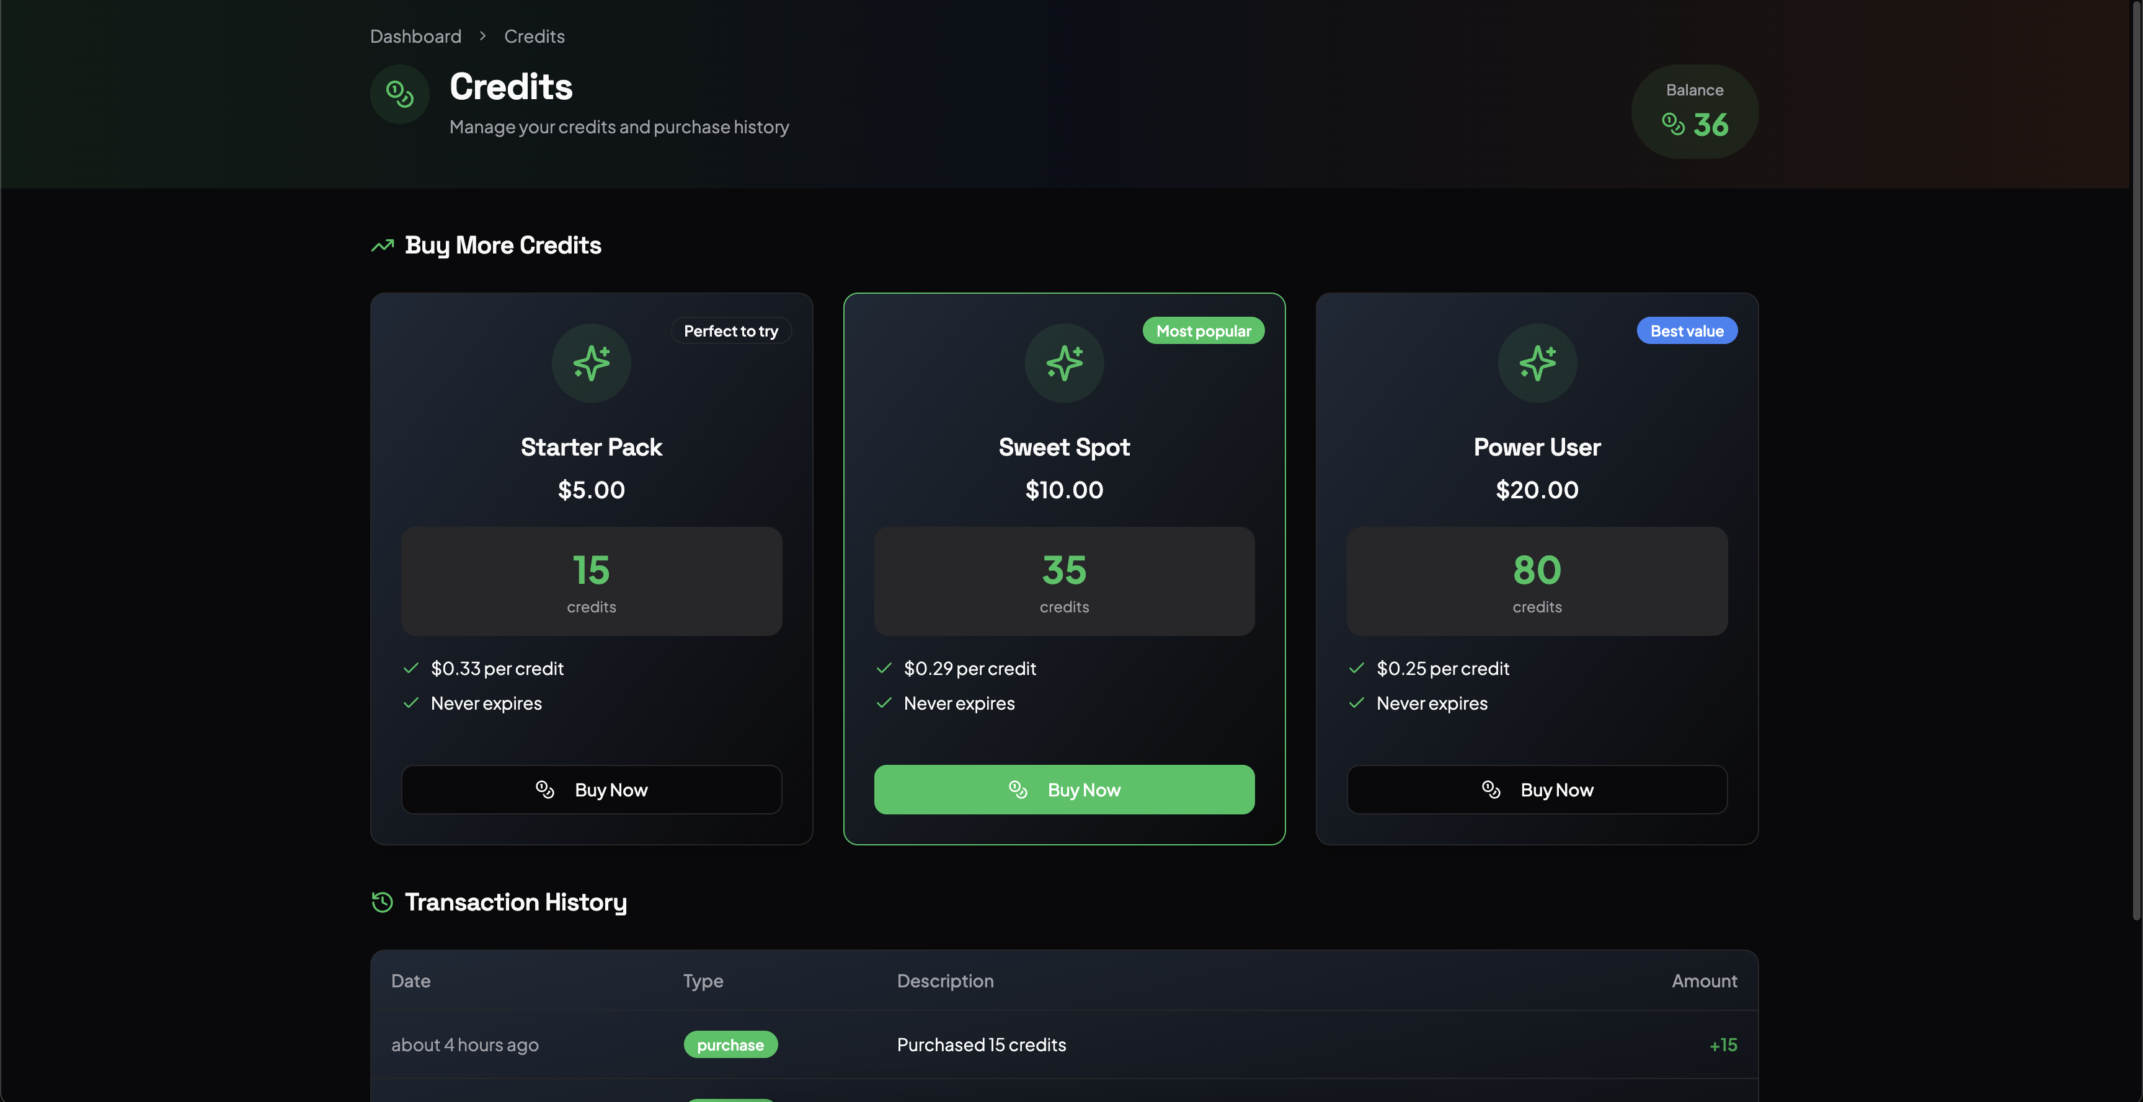The height and width of the screenshot is (1102, 2143).
Task: Click the Starter Pack sparkle icon
Action: pyautogui.click(x=591, y=363)
